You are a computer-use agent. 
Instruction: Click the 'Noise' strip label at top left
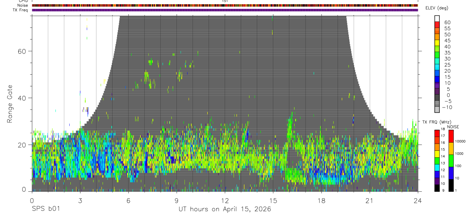(23, 5)
